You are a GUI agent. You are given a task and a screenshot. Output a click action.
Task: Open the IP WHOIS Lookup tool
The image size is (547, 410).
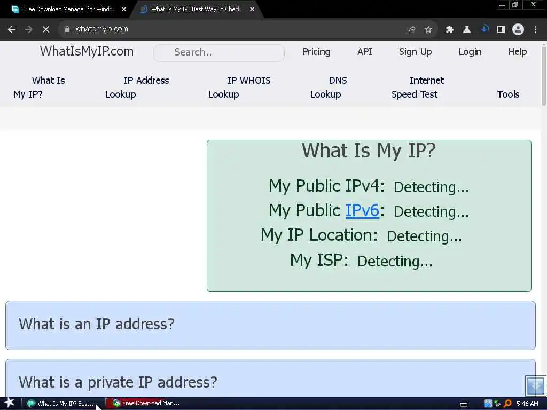[x=239, y=88]
